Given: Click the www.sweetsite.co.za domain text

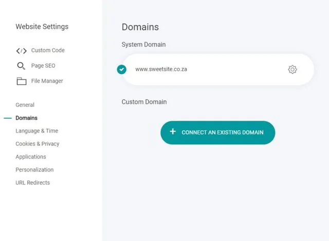Looking at the screenshot, I should 161,69.
